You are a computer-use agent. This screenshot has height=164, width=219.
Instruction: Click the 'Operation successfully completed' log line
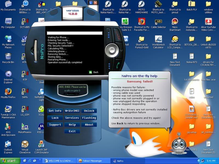pos(65,62)
